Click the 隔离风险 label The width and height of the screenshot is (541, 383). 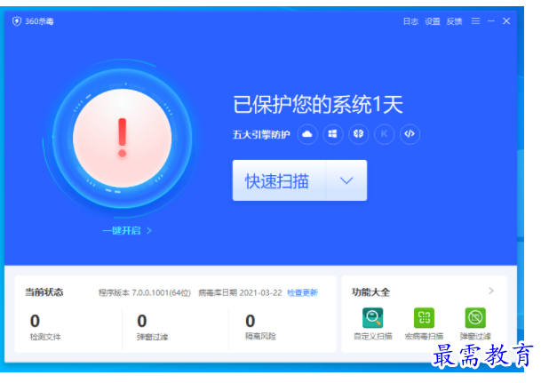click(x=260, y=336)
